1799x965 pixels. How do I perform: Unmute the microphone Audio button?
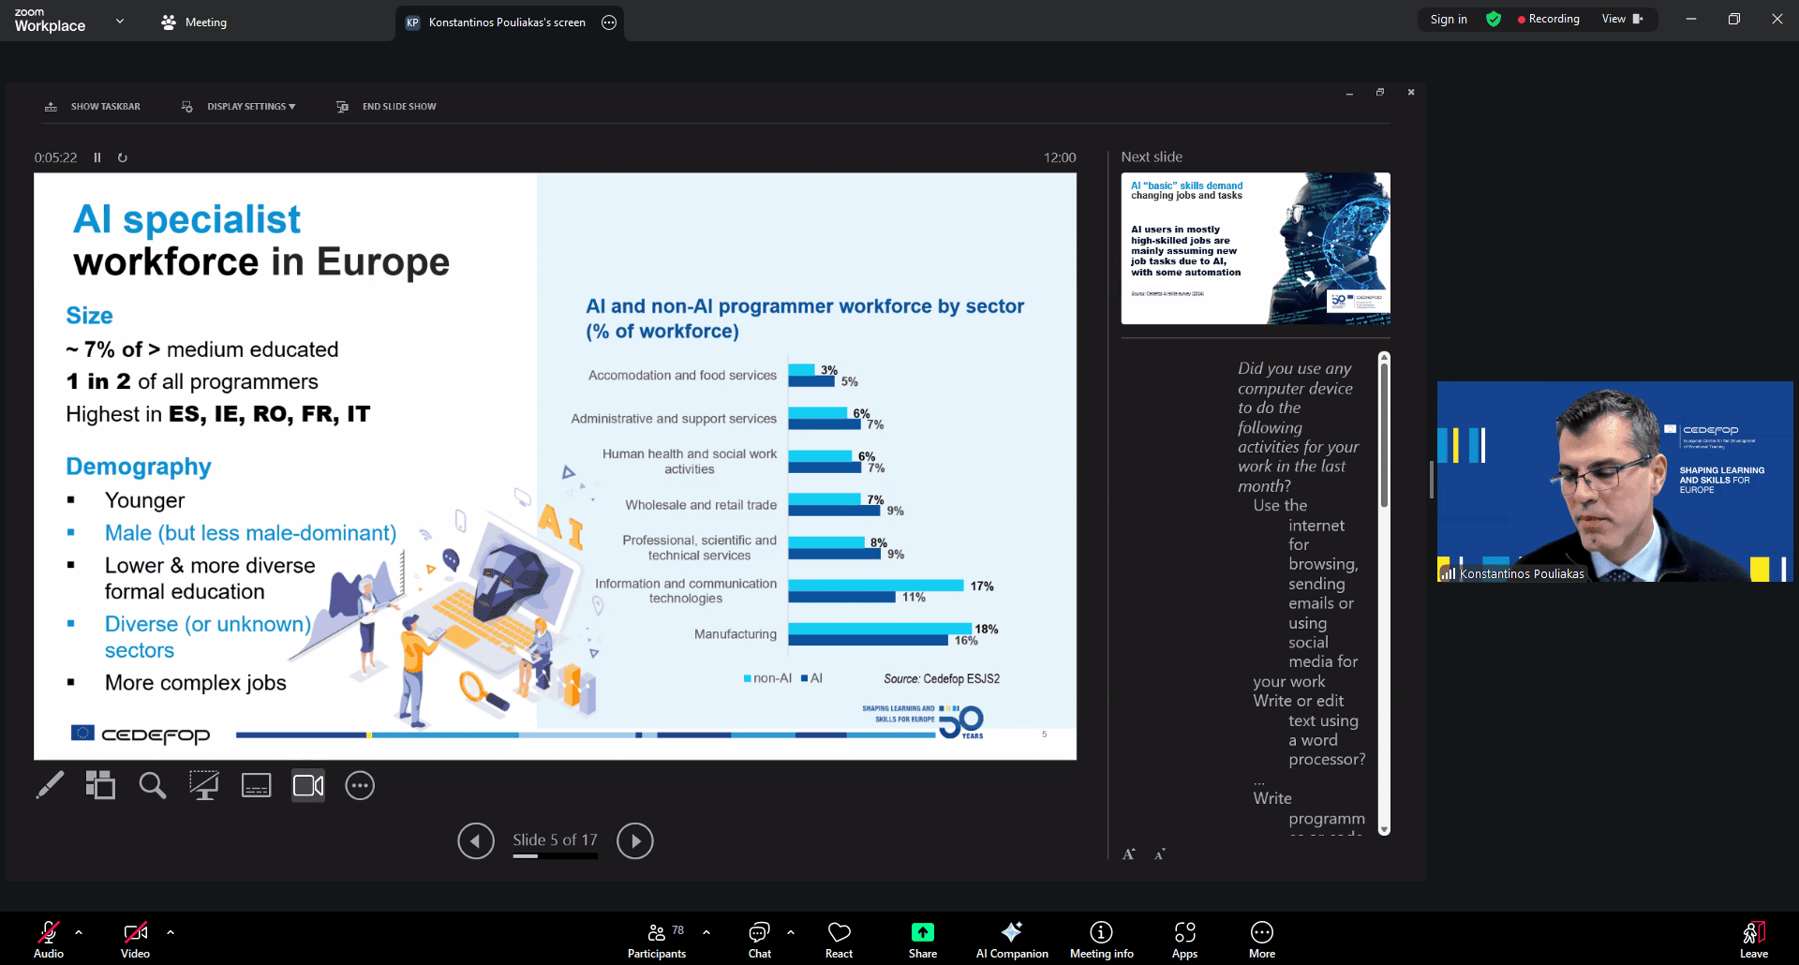[49, 939]
